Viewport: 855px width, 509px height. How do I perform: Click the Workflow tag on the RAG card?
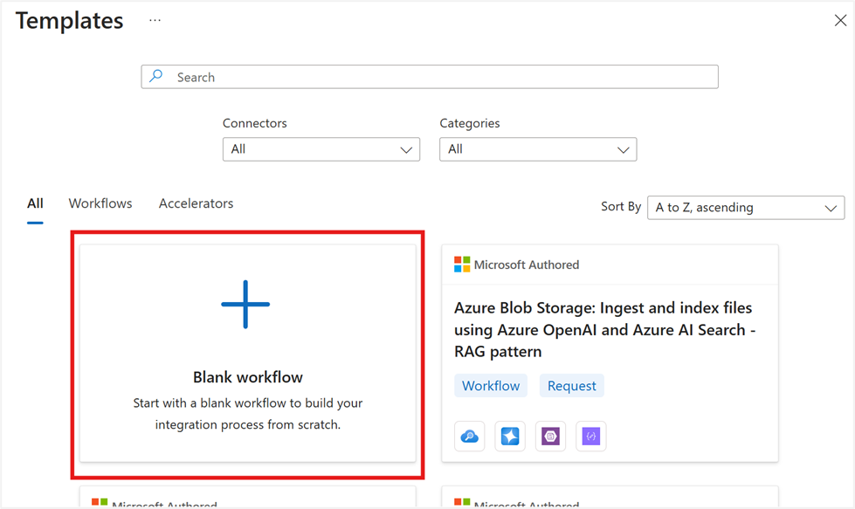491,386
